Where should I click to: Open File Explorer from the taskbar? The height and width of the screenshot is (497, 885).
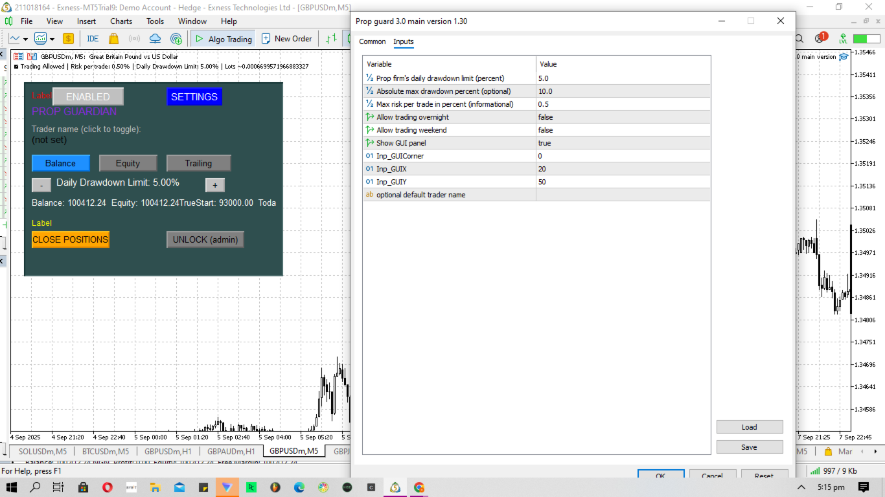pos(155,487)
